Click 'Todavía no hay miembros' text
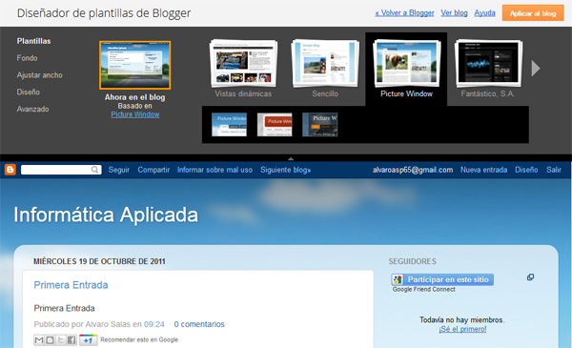 click(x=461, y=320)
